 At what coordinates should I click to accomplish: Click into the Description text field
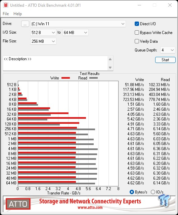55,63
